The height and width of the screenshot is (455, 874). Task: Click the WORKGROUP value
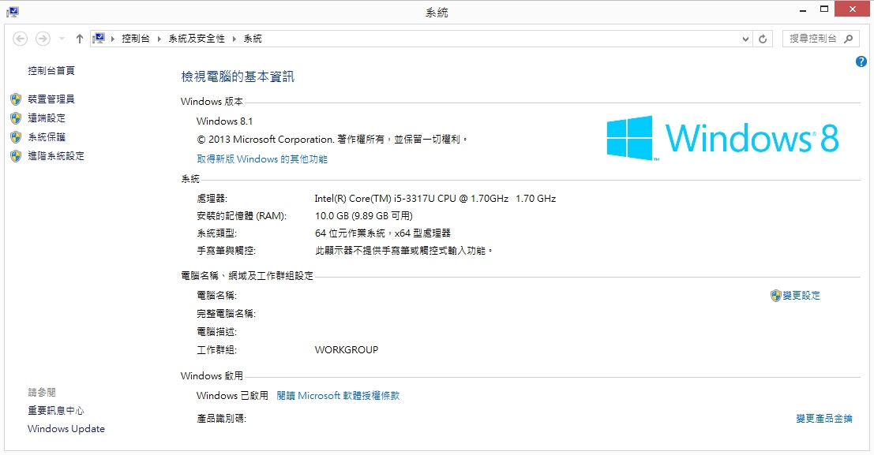pyautogui.click(x=347, y=350)
